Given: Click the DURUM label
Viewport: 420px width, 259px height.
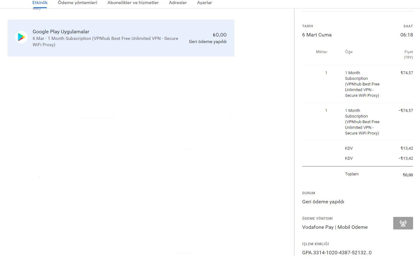Looking at the screenshot, I should pyautogui.click(x=309, y=193).
